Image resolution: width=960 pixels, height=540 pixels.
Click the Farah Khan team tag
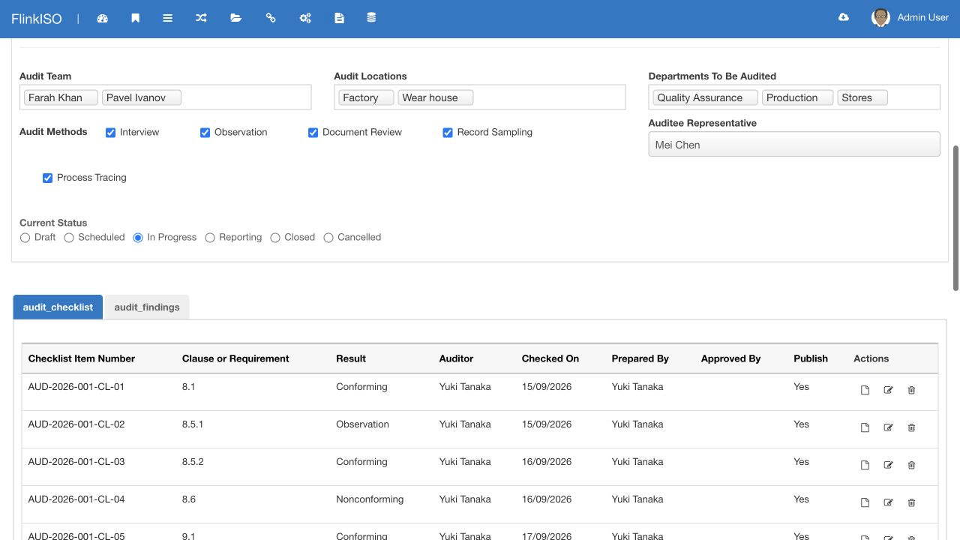click(x=61, y=97)
